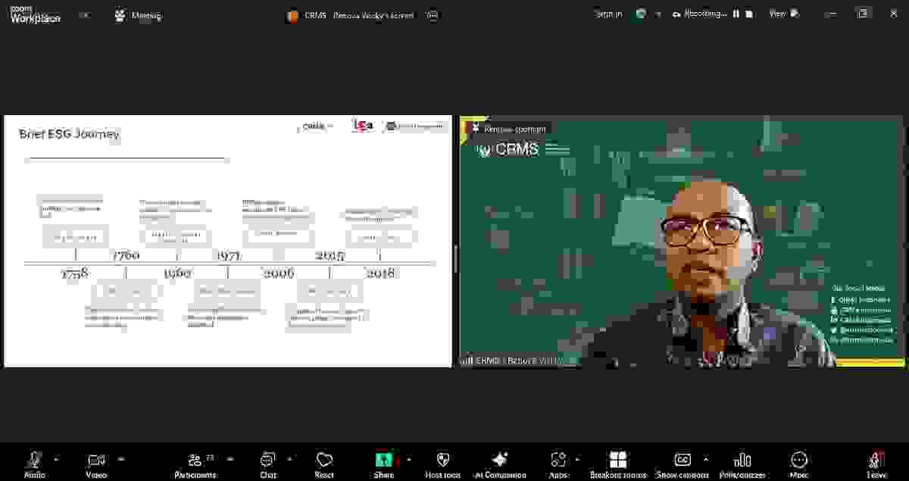Screen dimensions: 909x481
Task: Expand video options caret beside Video
Action: [x=121, y=458]
